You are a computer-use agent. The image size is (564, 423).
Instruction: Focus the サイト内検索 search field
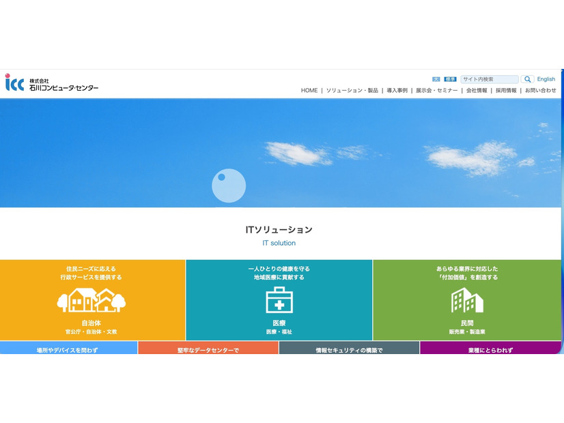(490, 79)
